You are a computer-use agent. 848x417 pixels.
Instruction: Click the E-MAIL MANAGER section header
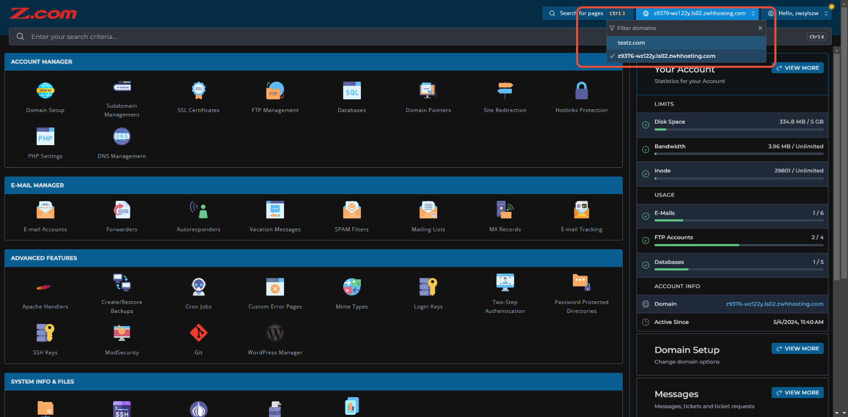tap(314, 185)
